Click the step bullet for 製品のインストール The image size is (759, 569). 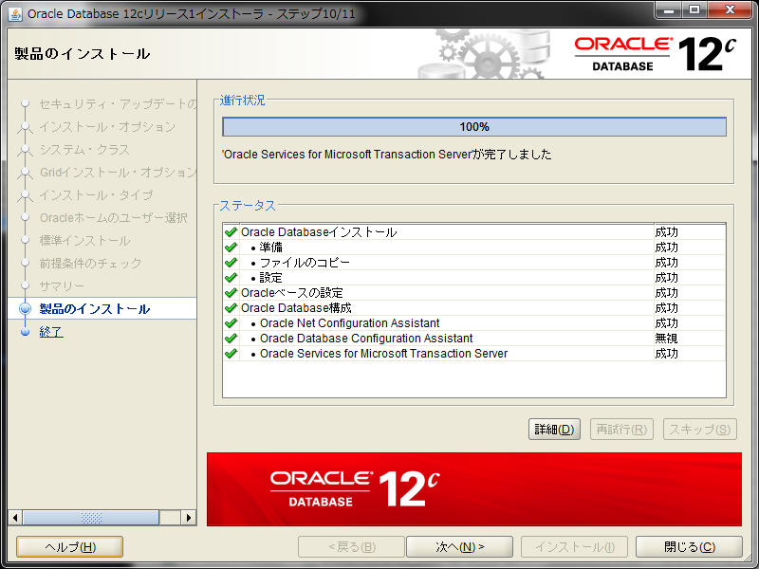click(x=26, y=309)
